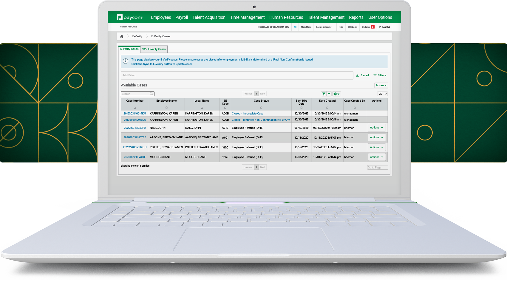The height and width of the screenshot is (285, 507).
Task: Click the green funnel filter icon
Action: [324, 94]
